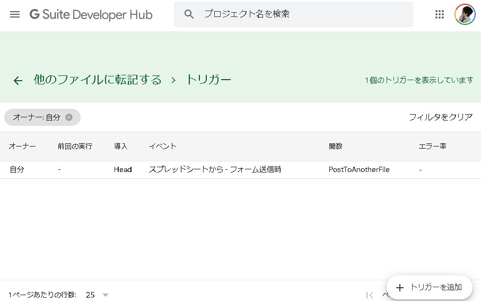Click フィルタをクリア to clear filters
481x301 pixels.
pos(440,117)
